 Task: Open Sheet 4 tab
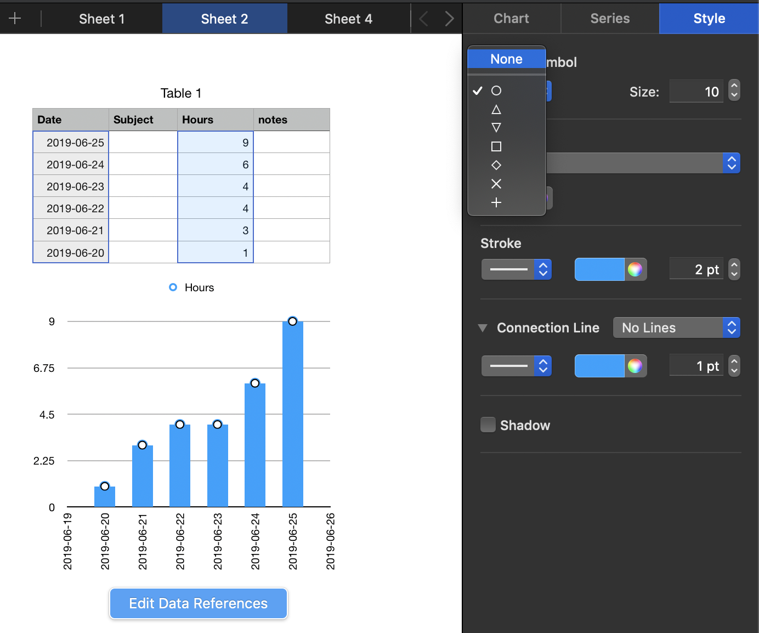point(348,19)
